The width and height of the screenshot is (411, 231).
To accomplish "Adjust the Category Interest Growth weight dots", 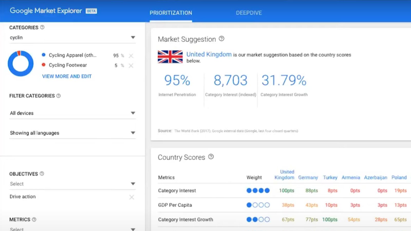I will pos(258,219).
